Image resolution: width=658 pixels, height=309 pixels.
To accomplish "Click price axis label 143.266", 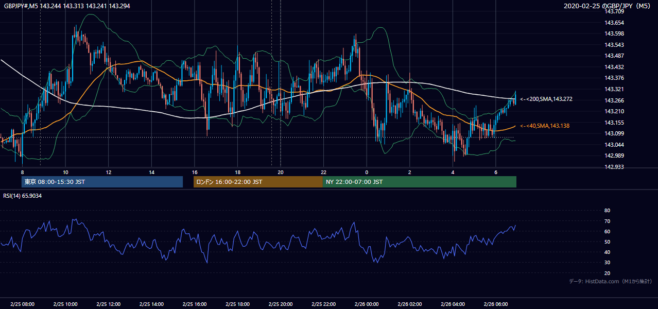I will pyautogui.click(x=614, y=100).
